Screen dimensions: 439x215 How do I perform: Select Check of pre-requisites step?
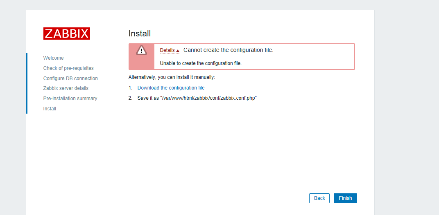click(x=69, y=68)
